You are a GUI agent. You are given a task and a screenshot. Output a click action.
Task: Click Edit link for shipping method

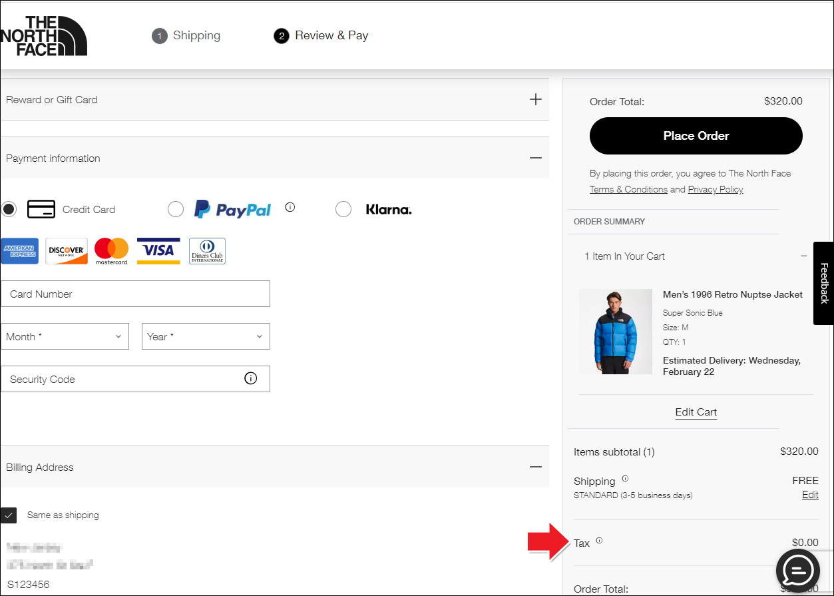[810, 495]
